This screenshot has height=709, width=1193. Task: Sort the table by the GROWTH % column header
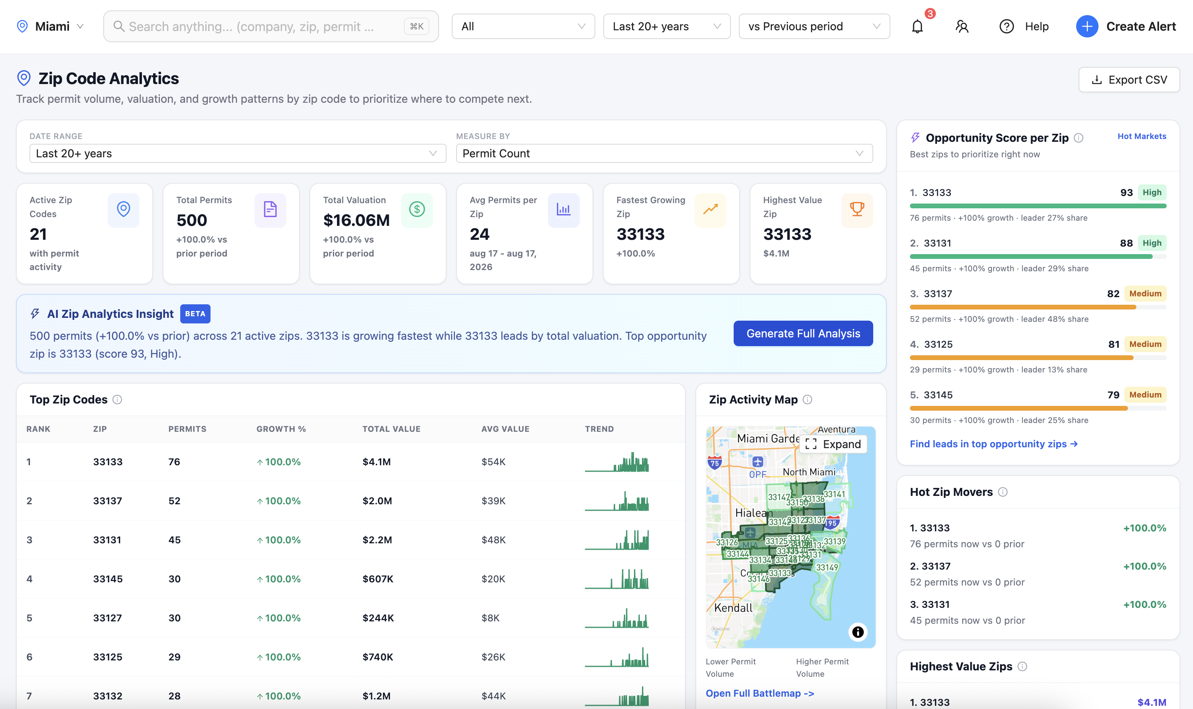[281, 429]
